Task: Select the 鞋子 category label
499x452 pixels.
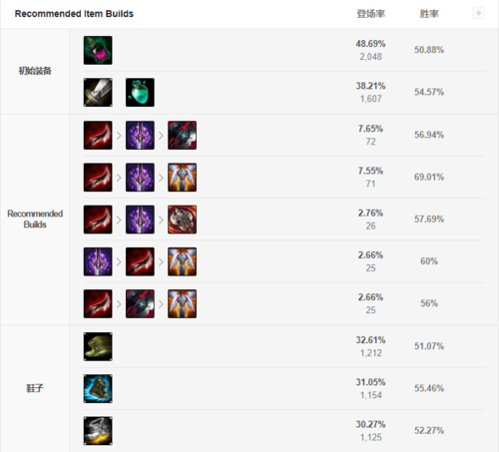Action: tap(35, 388)
